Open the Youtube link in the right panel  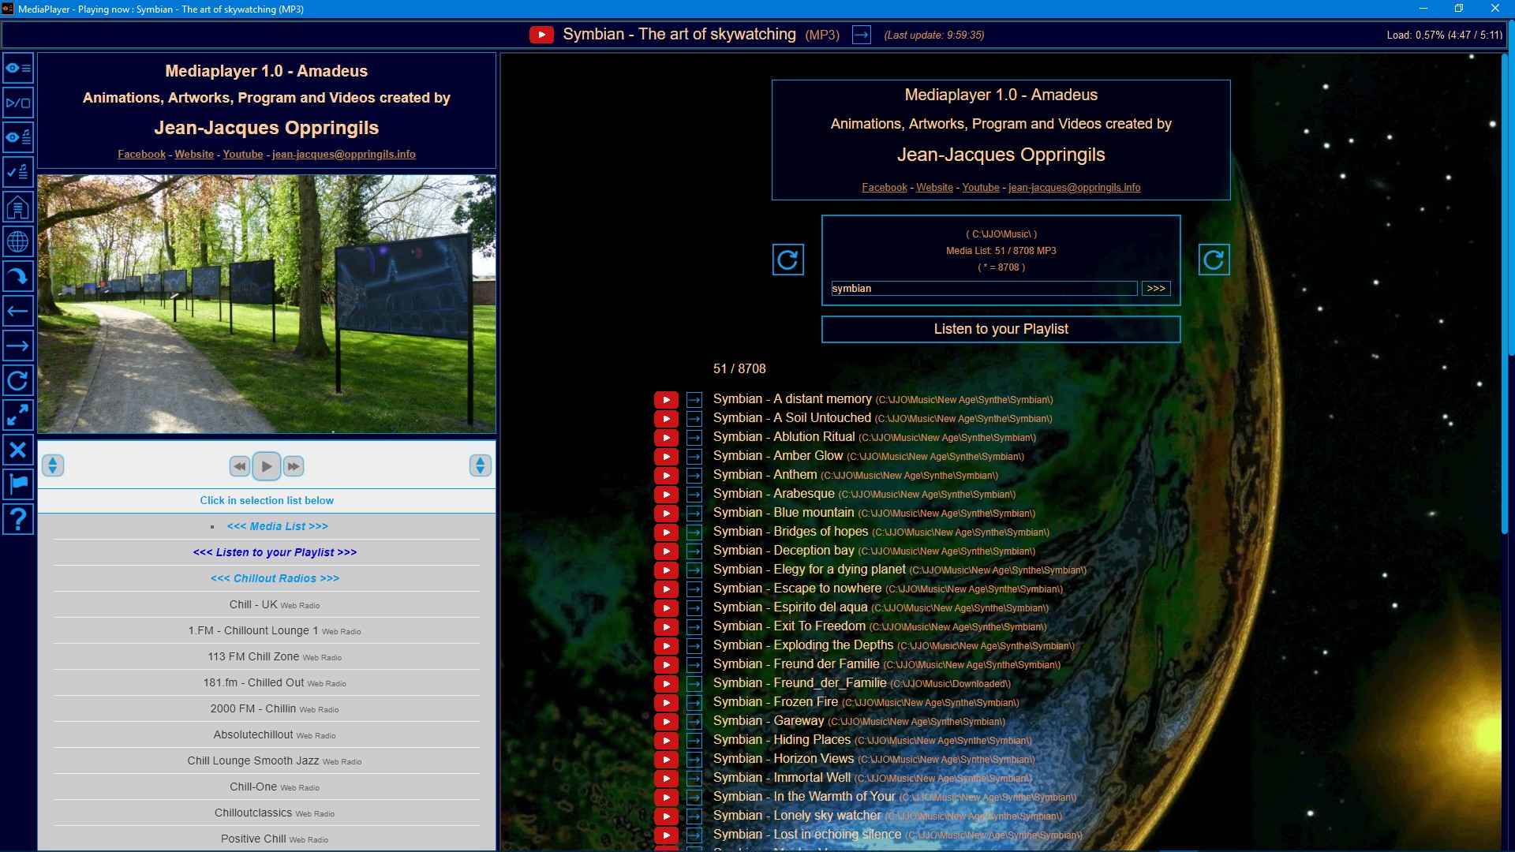click(x=981, y=188)
